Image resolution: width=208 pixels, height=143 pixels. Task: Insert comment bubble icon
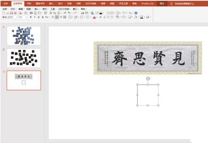[x=124, y=13]
